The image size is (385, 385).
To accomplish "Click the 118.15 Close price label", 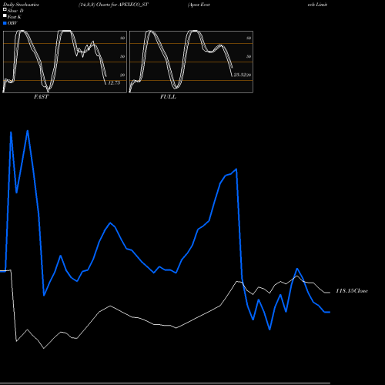I will point(352,291).
